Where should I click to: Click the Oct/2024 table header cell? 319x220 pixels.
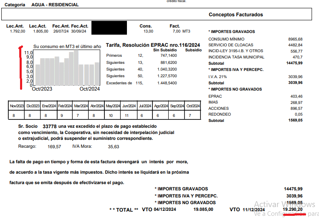point(193,106)
